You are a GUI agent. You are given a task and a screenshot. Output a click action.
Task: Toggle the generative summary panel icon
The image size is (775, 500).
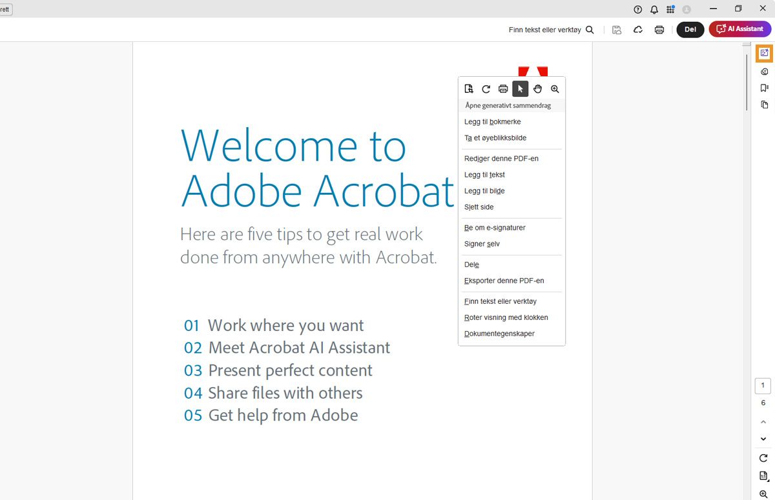coord(764,53)
